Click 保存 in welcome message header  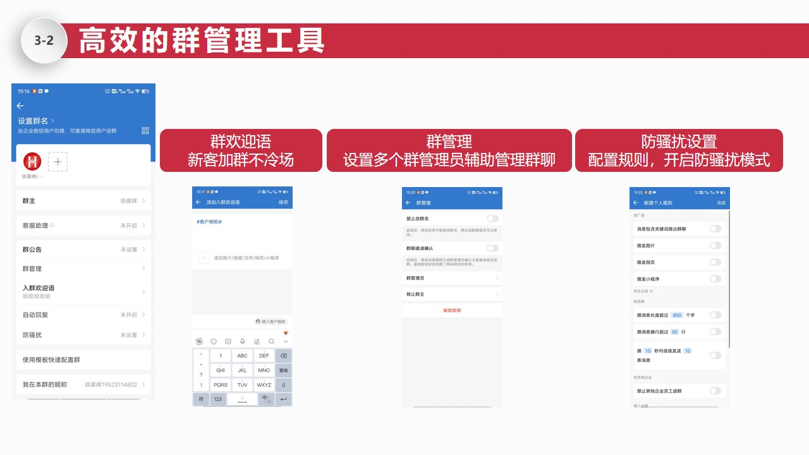click(283, 202)
